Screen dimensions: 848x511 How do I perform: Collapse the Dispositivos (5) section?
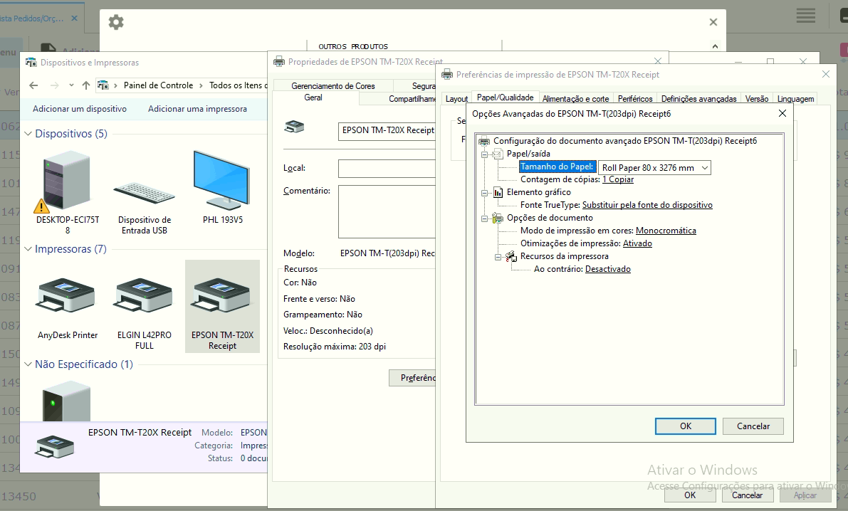tap(28, 134)
